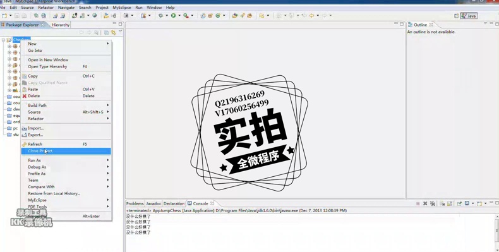The height and width of the screenshot is (252, 499).
Task: Click the Open Perspective icon beside Java
Action: (456, 16)
